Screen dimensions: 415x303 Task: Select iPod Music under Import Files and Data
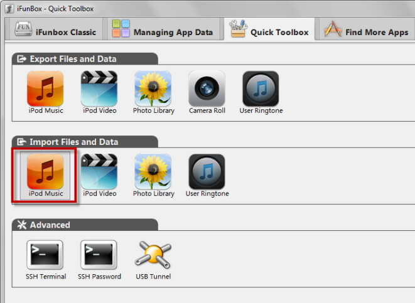[46, 175]
